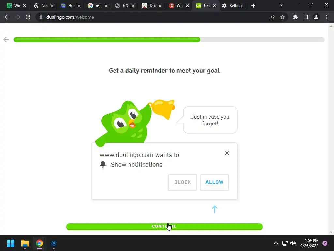Allow Duolingo notifications
334x251 pixels.
point(215,182)
